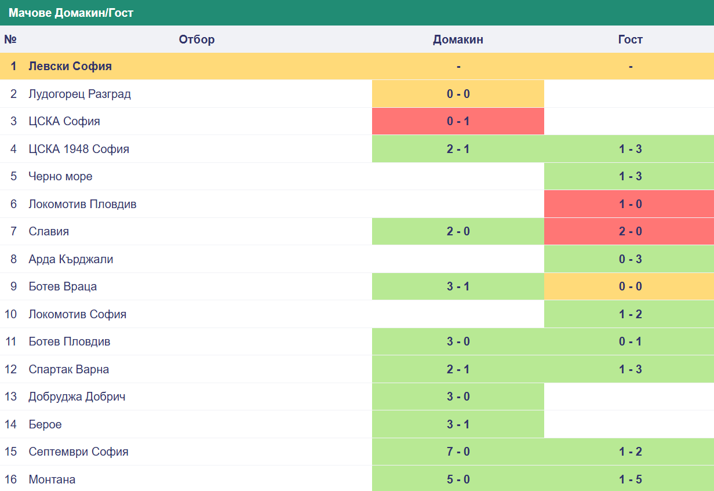
Task: Click the red 0 - 1 home result
Action: tap(458, 122)
